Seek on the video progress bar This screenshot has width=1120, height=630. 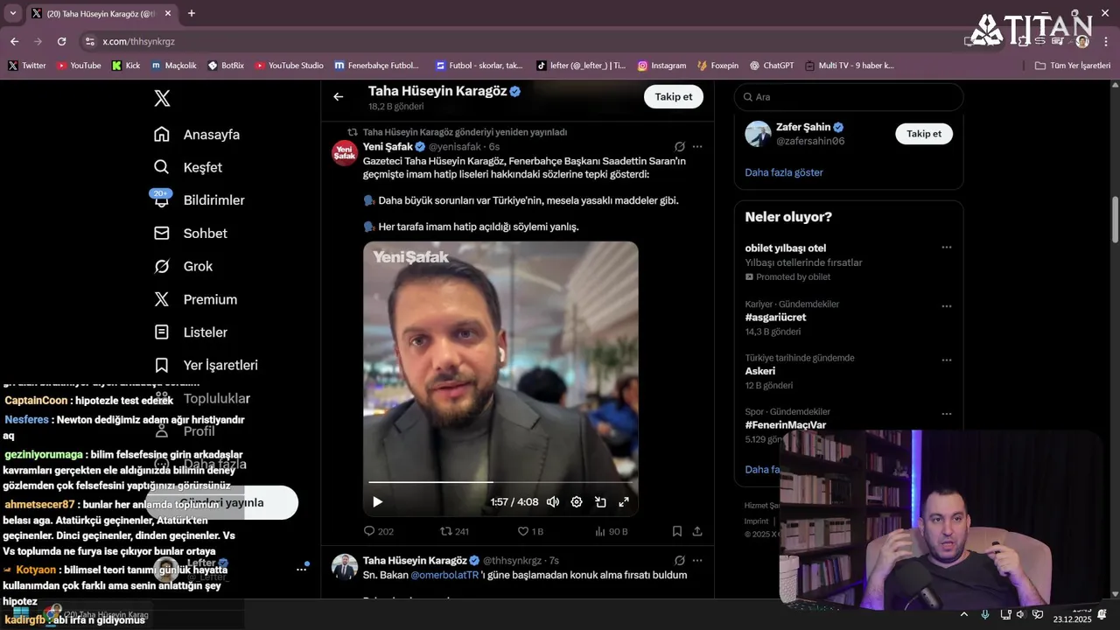[500, 482]
